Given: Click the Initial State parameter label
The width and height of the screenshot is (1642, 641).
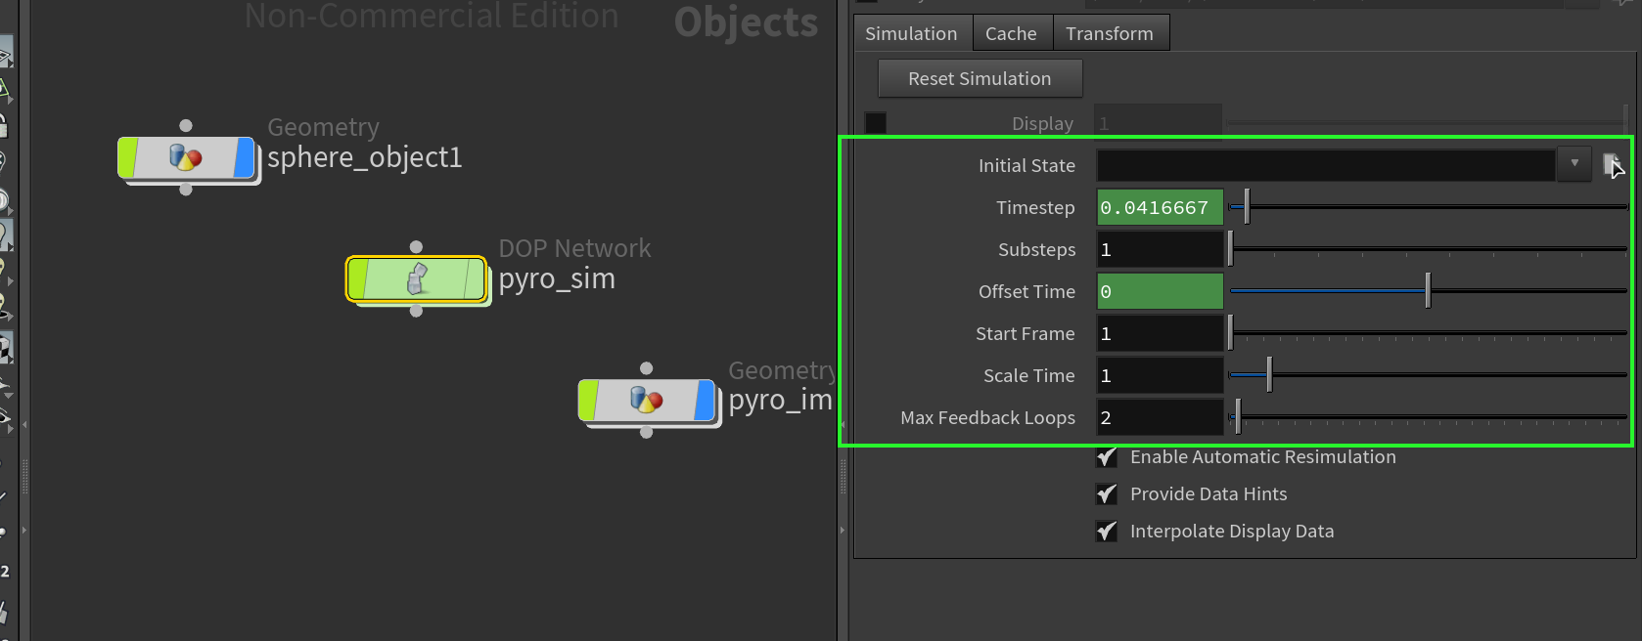Looking at the screenshot, I should [x=1026, y=165].
